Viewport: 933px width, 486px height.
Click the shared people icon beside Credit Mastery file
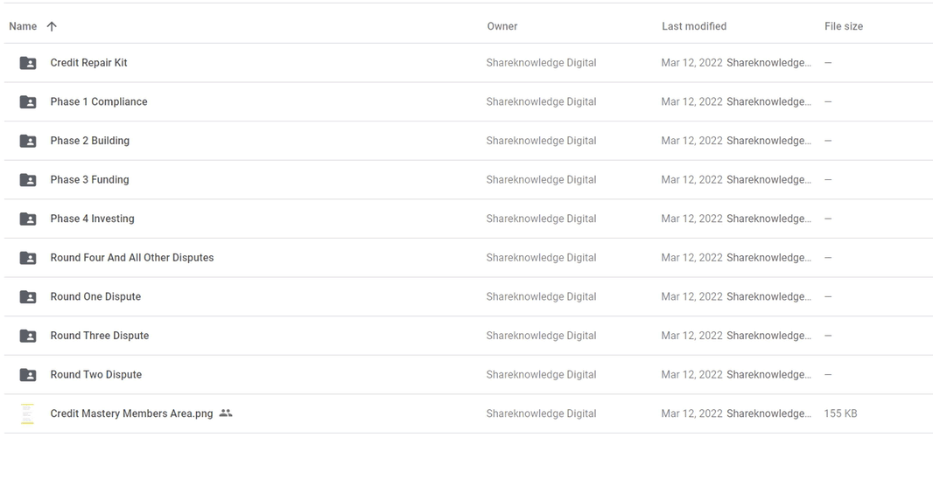[x=226, y=413]
